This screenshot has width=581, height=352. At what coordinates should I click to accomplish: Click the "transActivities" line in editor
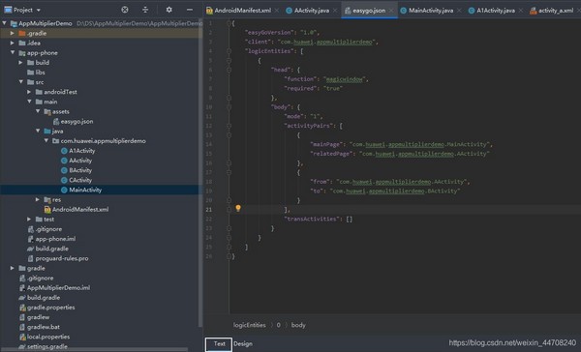(x=319, y=219)
